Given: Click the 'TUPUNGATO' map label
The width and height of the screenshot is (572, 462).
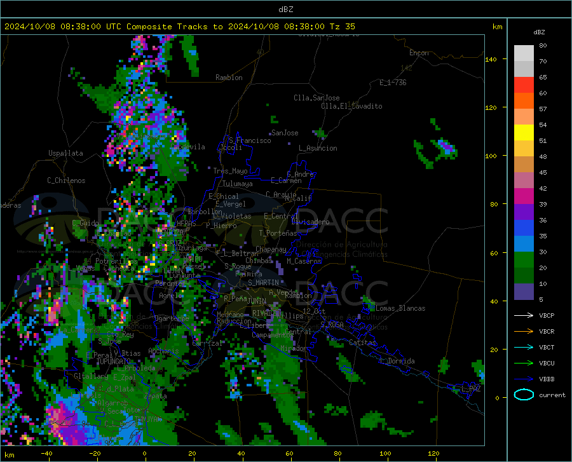Looking at the screenshot, I should 114,362.
